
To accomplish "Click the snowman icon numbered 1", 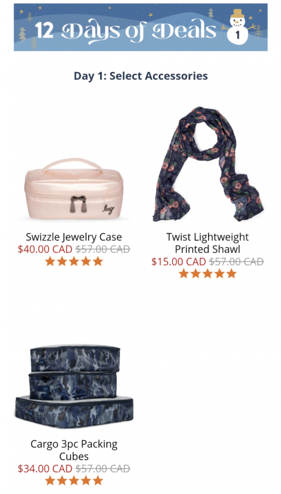I will pyautogui.click(x=238, y=27).
